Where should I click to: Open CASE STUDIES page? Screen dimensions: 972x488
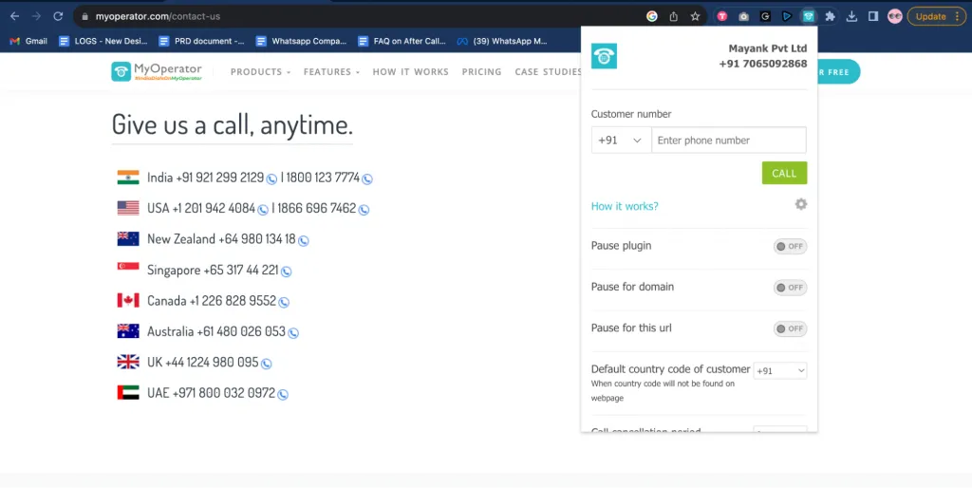548,72
